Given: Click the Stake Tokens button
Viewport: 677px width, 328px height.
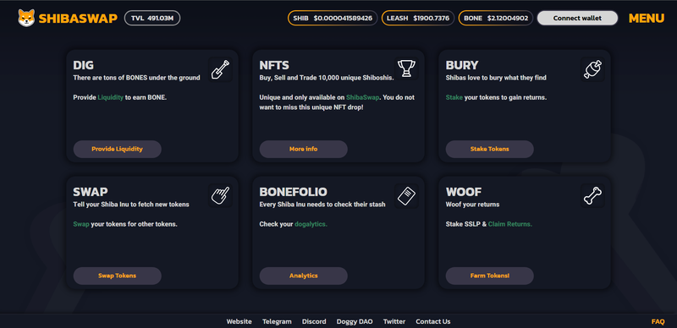Looking at the screenshot, I should [x=489, y=149].
